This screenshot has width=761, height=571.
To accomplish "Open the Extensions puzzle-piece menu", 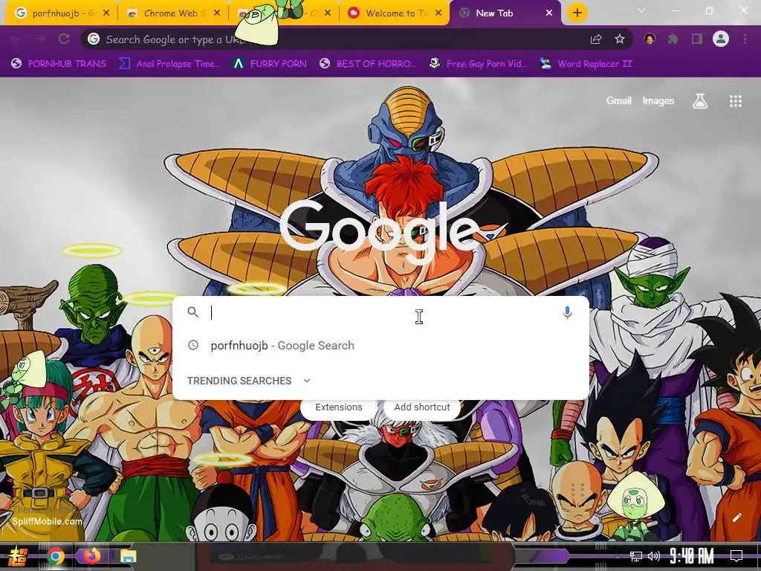I will [x=673, y=39].
